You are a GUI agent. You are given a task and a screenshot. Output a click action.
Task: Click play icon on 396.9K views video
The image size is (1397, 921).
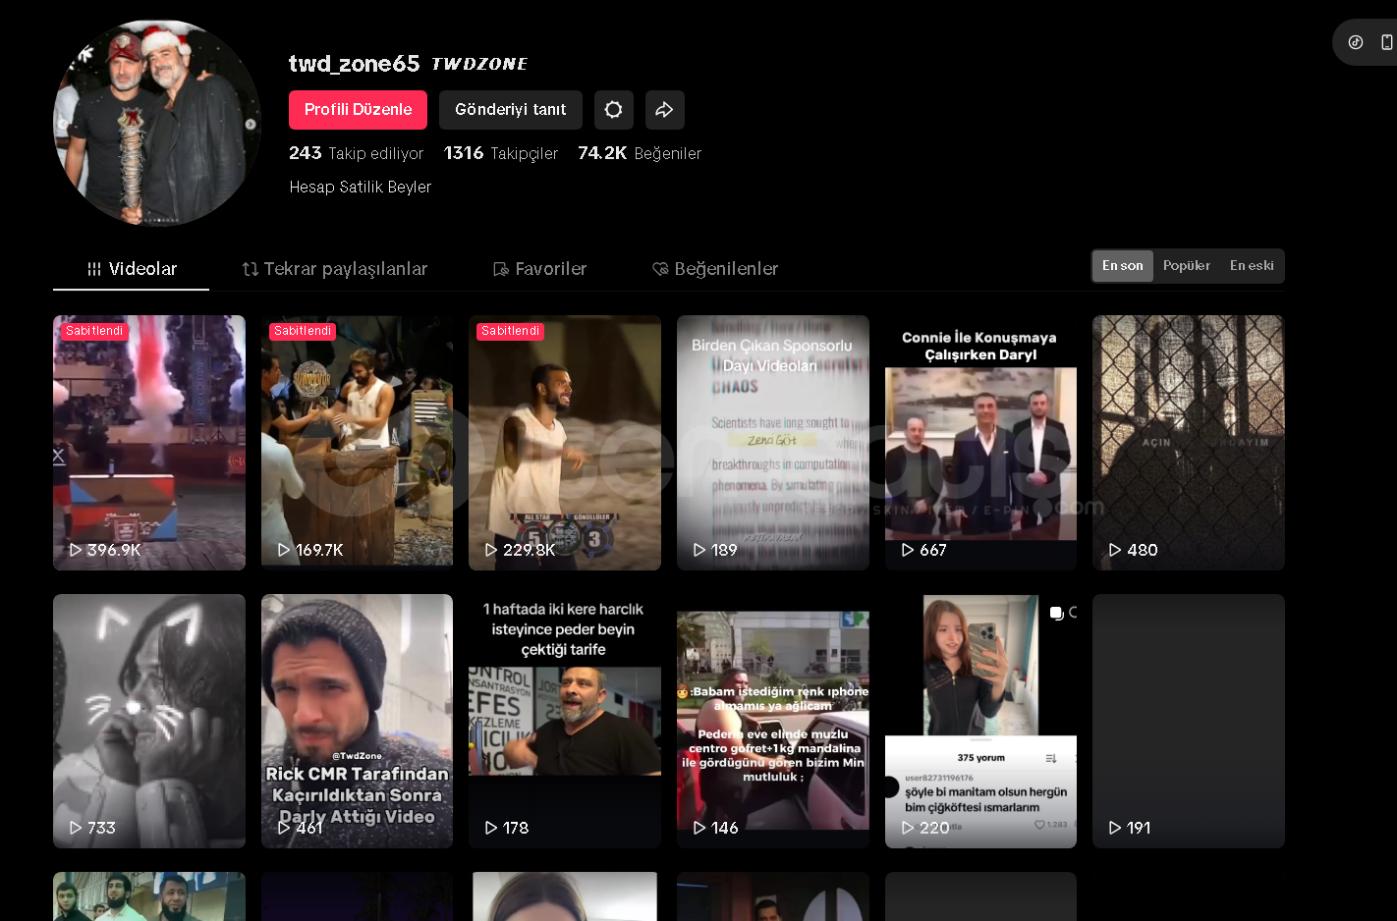click(x=75, y=550)
